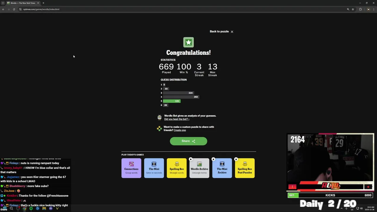Open the Chrome three-dot menu

coord(373,9)
